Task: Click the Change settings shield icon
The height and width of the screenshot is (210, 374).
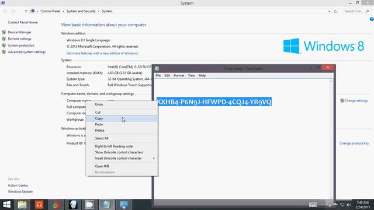Action: tap(342, 101)
